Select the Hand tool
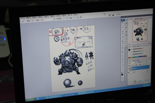Screen dimensions: 155x103 (x=123, y=68)
